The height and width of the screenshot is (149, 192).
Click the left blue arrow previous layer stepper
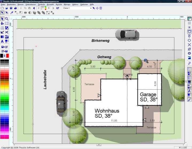[x=34, y=8]
